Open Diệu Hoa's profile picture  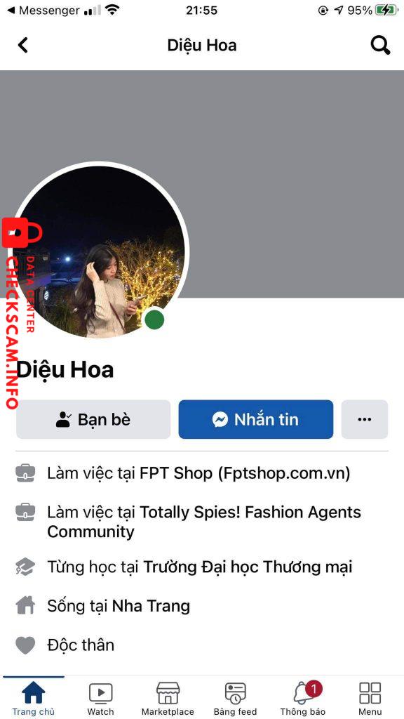pyautogui.click(x=100, y=251)
